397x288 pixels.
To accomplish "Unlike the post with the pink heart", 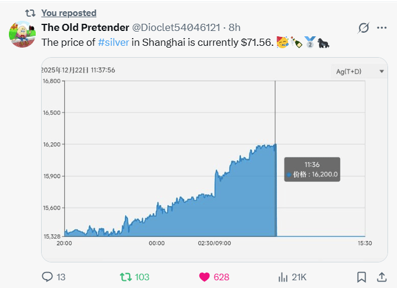I will (204, 277).
